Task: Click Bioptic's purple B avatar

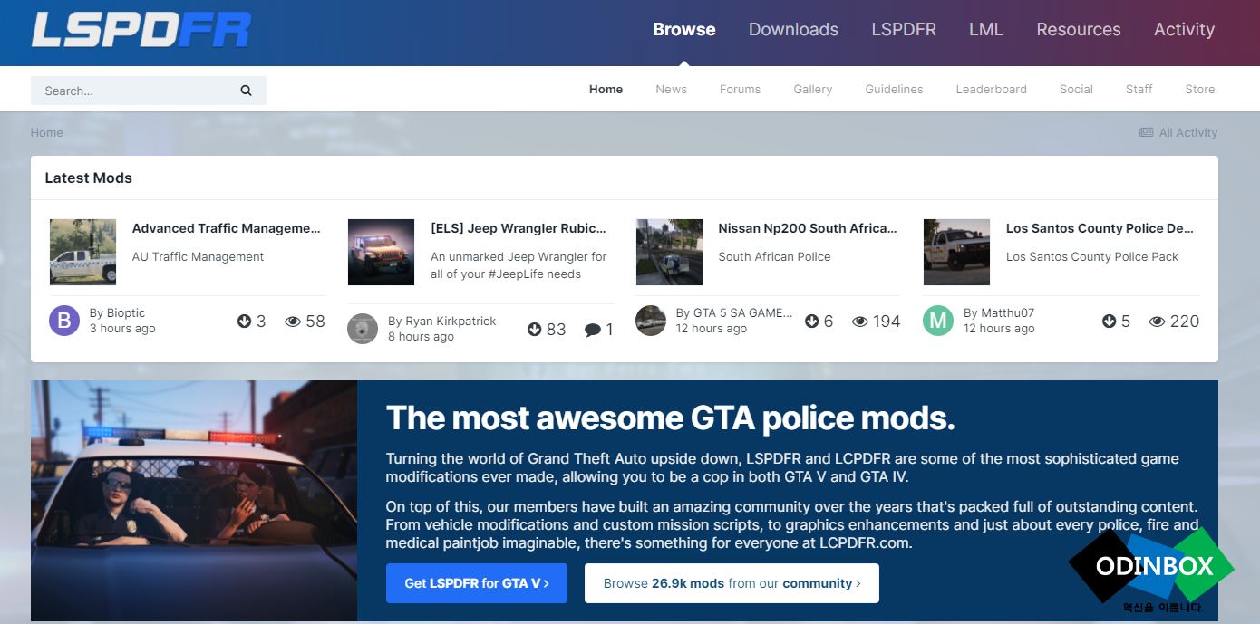Action: tap(64, 321)
